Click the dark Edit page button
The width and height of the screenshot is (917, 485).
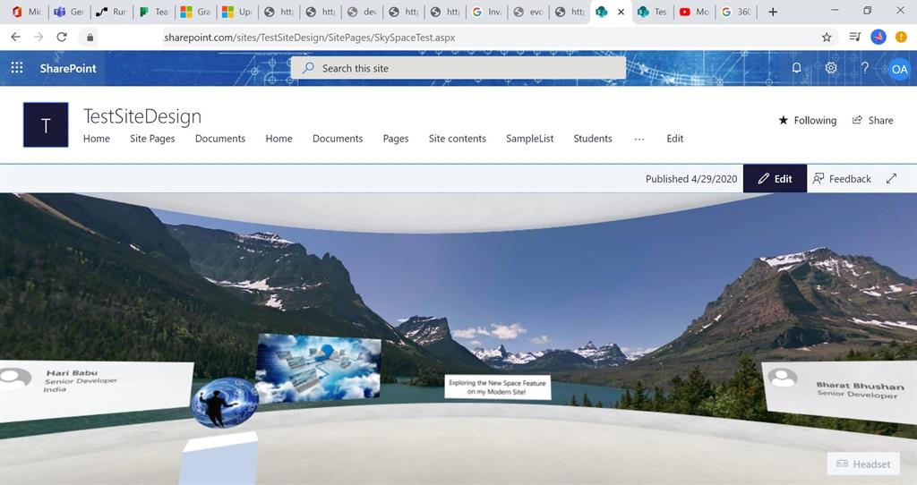[775, 179]
